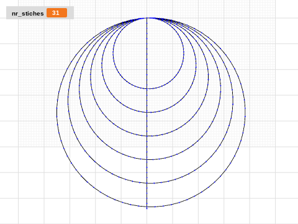The image size is (298, 224).
Task: Click rightmost point of the third largest circle
Action: pyautogui.click(x=221, y=89)
